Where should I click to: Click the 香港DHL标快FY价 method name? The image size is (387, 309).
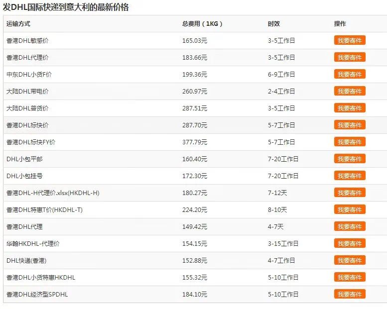pyautogui.click(x=31, y=142)
